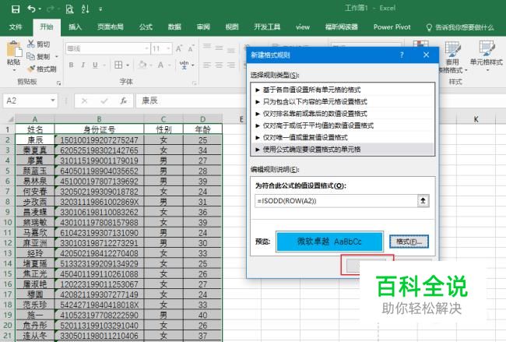Switch to the Power Pivot tab
This screenshot has width=506, height=342.
point(392,27)
